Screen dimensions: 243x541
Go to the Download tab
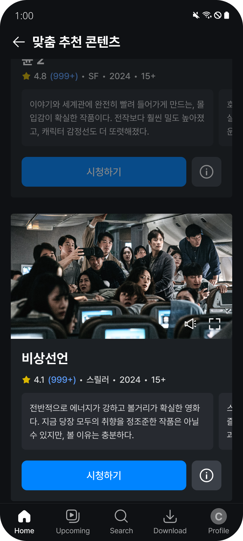pos(170,522)
